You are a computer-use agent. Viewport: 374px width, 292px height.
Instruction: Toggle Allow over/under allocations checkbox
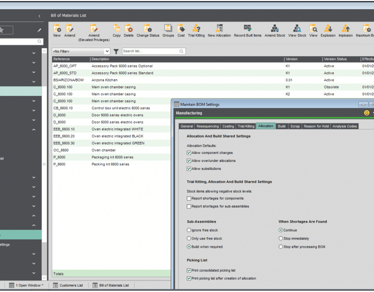click(x=189, y=161)
